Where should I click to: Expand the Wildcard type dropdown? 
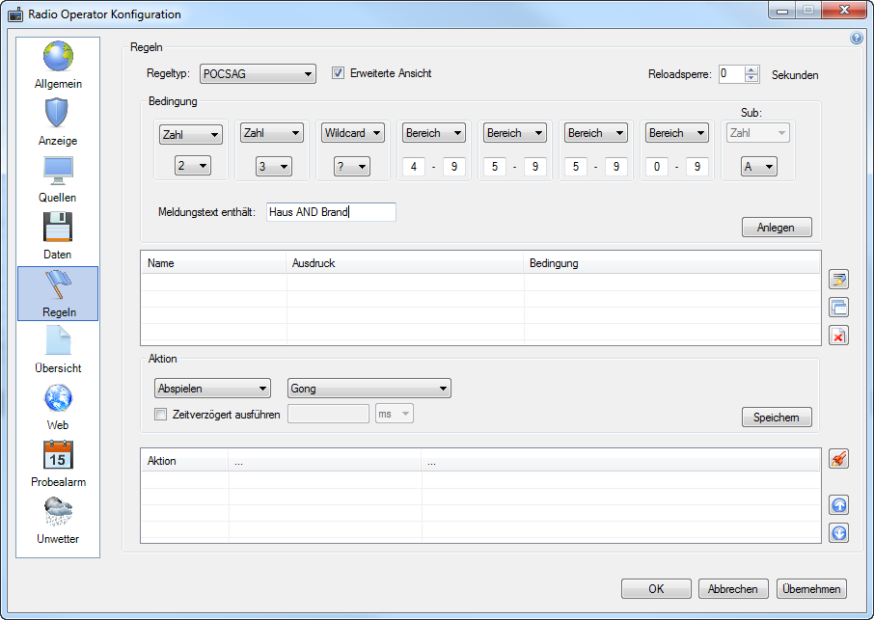pyautogui.click(x=353, y=132)
